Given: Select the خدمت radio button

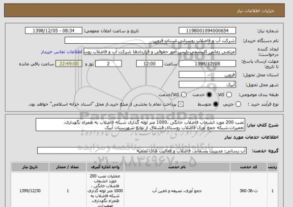Looking at the screenshot, I should 209,95.
